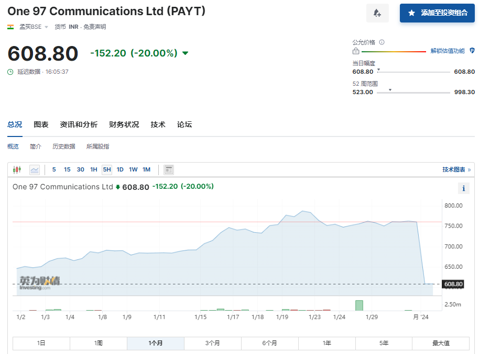Screen dimensions: 479x354
Task: Click the day range marker
Action: tap(378, 70)
